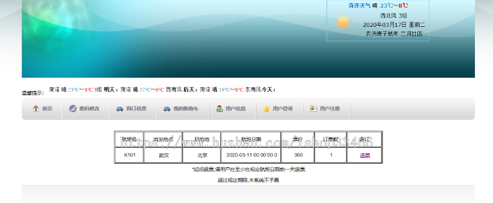This screenshot has width=493, height=203.
Task: Open the 用户登录 page
Action: (283, 109)
